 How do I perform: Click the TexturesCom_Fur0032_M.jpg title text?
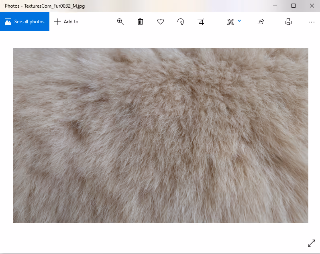point(54,6)
